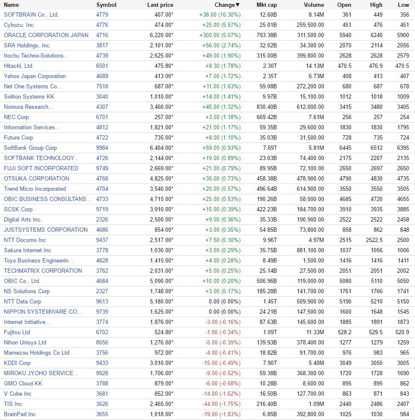415x420 pixels.
Task: Open OTSUKA CORPORATION link
Action: tap(36, 179)
